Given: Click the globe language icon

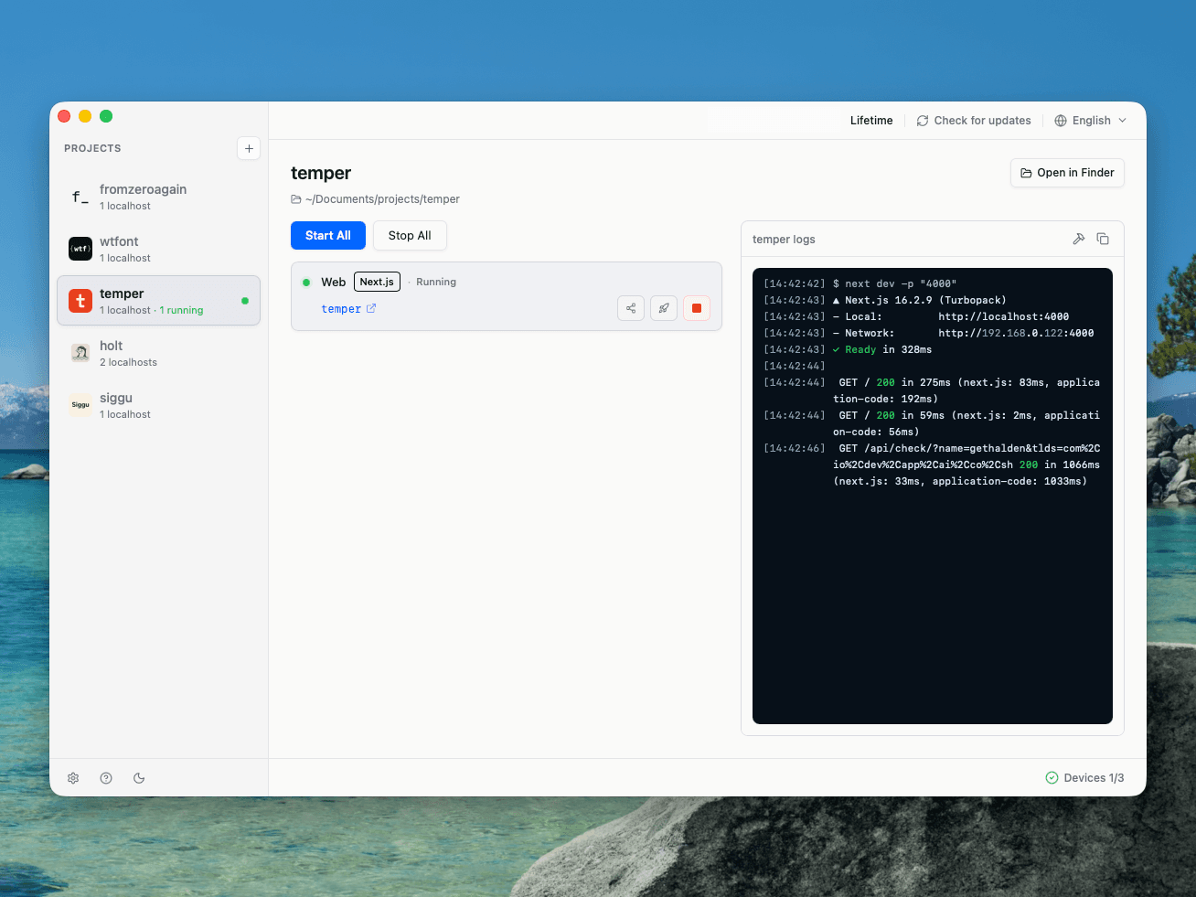Looking at the screenshot, I should point(1061,121).
